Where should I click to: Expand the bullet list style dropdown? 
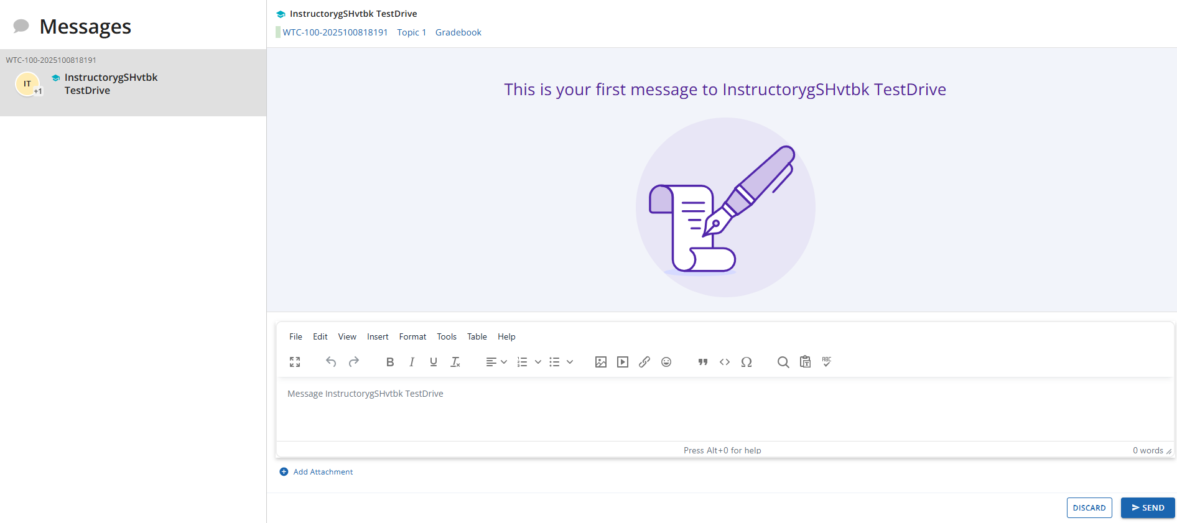[570, 362]
